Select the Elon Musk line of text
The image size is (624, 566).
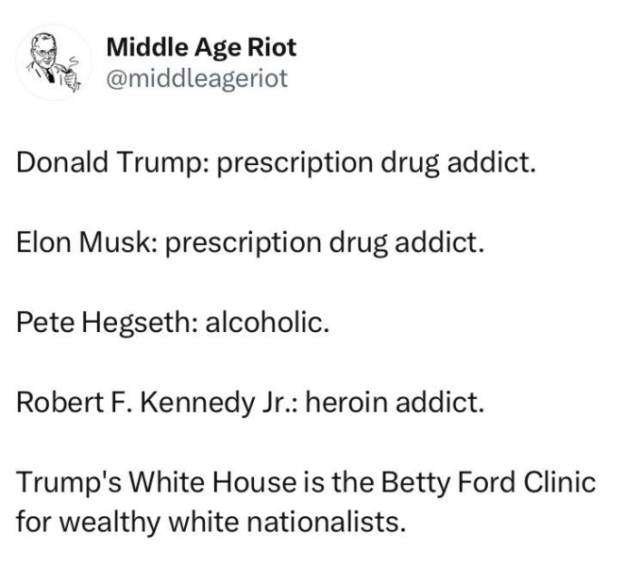[250, 242]
